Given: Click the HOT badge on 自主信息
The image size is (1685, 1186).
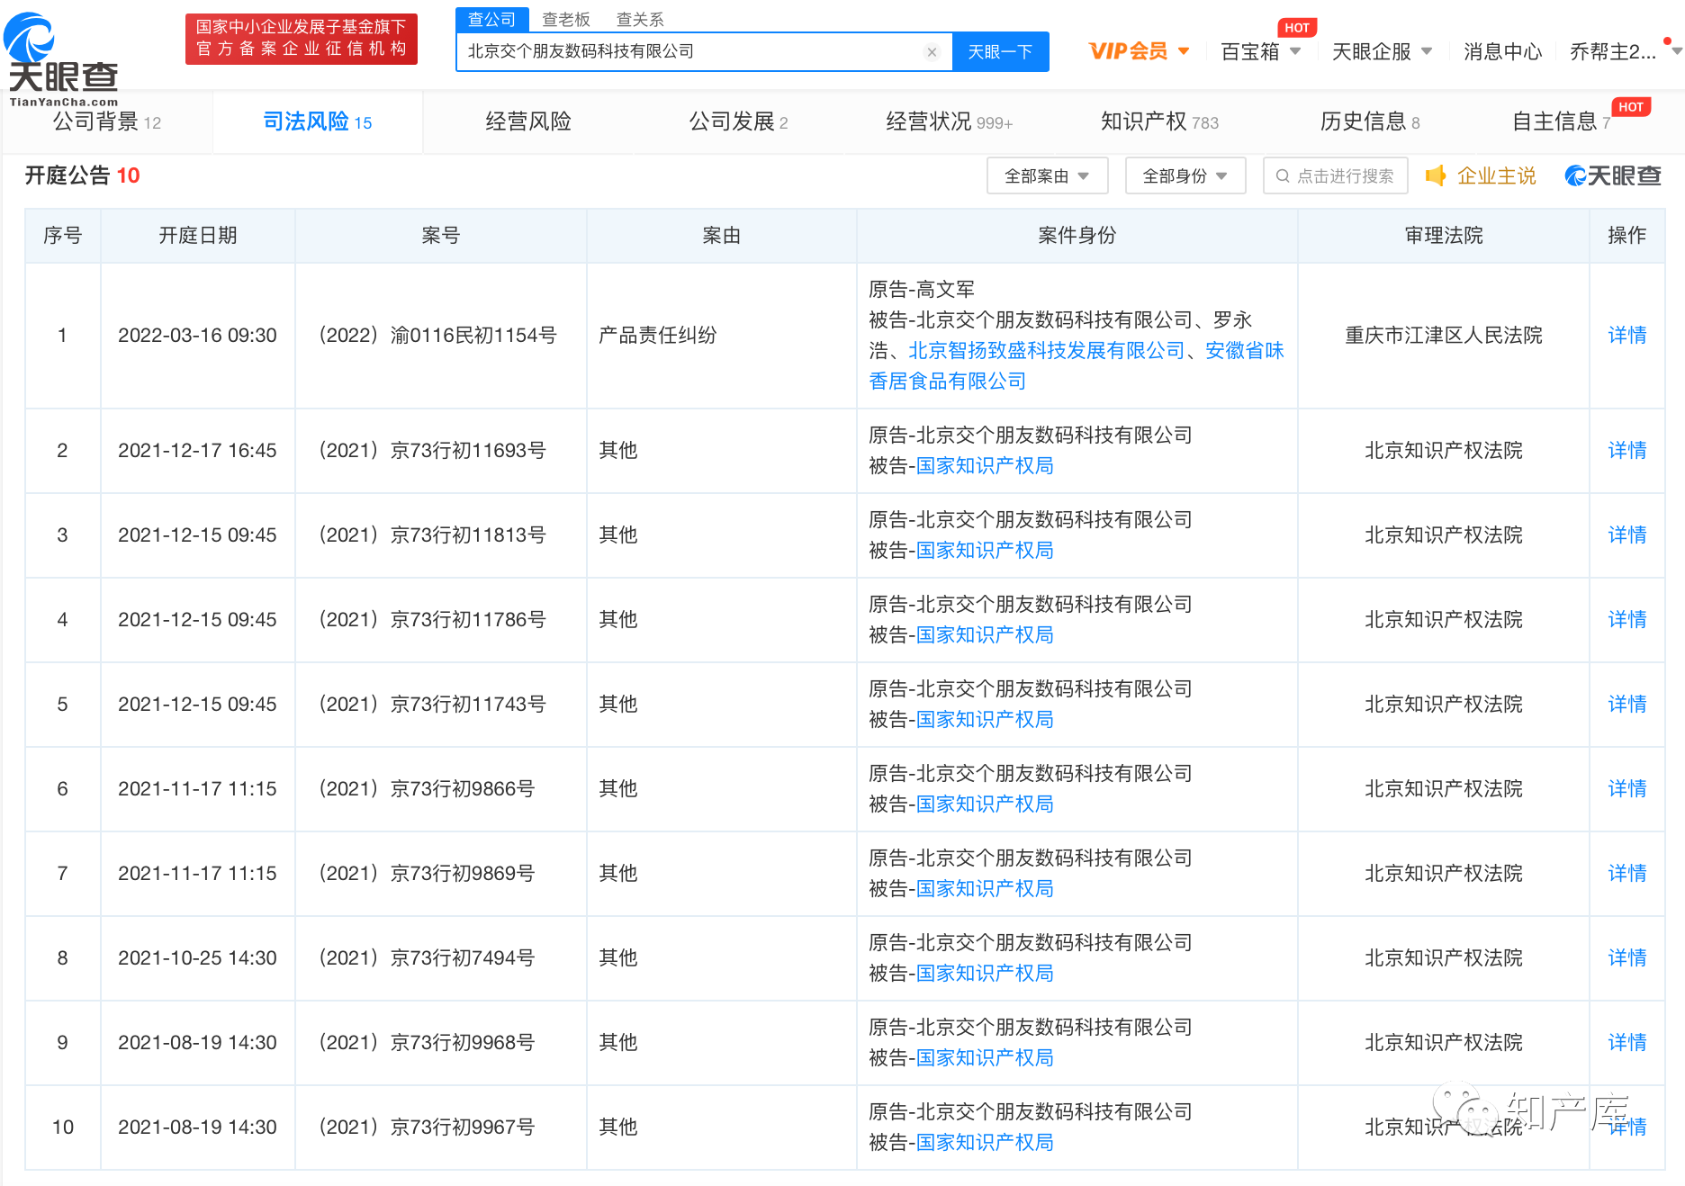Looking at the screenshot, I should (x=1630, y=107).
